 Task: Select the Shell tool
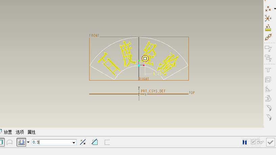pyautogui.click(x=268, y=80)
